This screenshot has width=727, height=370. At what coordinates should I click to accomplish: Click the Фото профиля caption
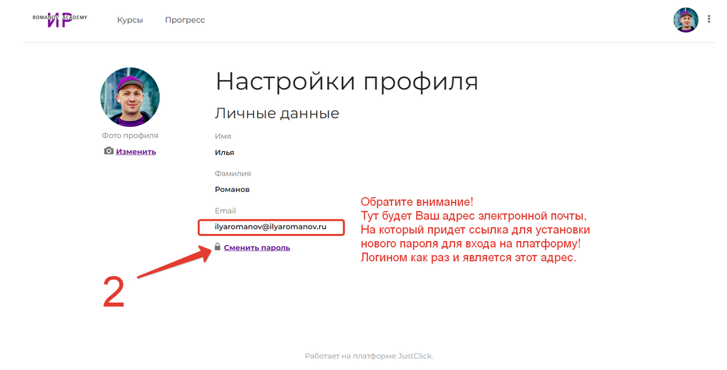click(x=129, y=135)
